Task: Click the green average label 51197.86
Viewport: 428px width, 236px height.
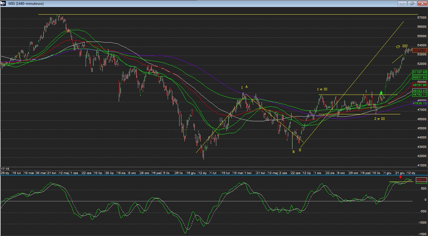Action: (420, 72)
